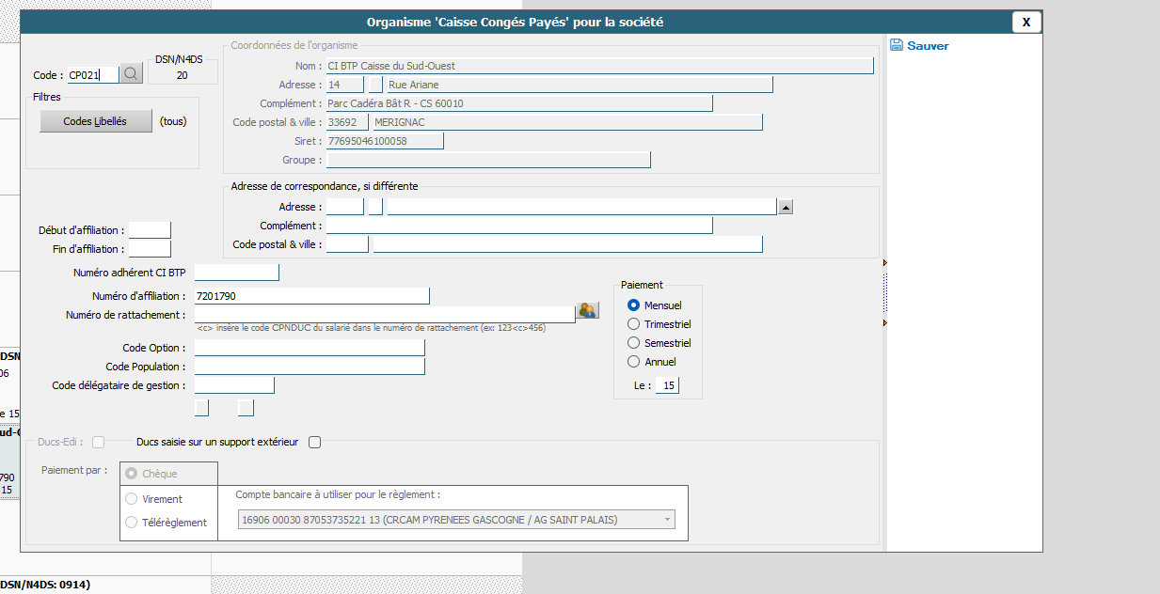Click the Sauver floppy disk icon

pos(897,45)
